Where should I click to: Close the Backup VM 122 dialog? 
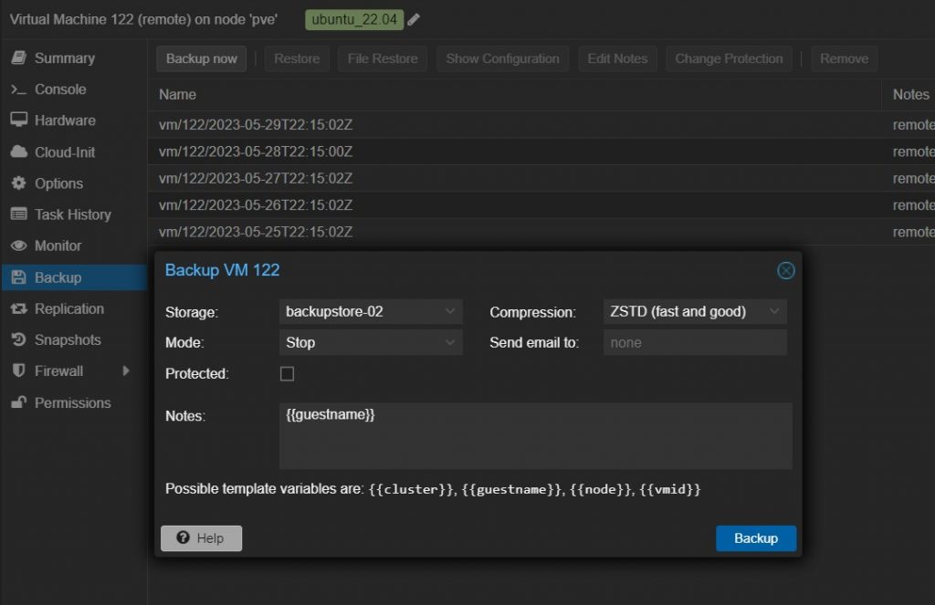click(785, 270)
